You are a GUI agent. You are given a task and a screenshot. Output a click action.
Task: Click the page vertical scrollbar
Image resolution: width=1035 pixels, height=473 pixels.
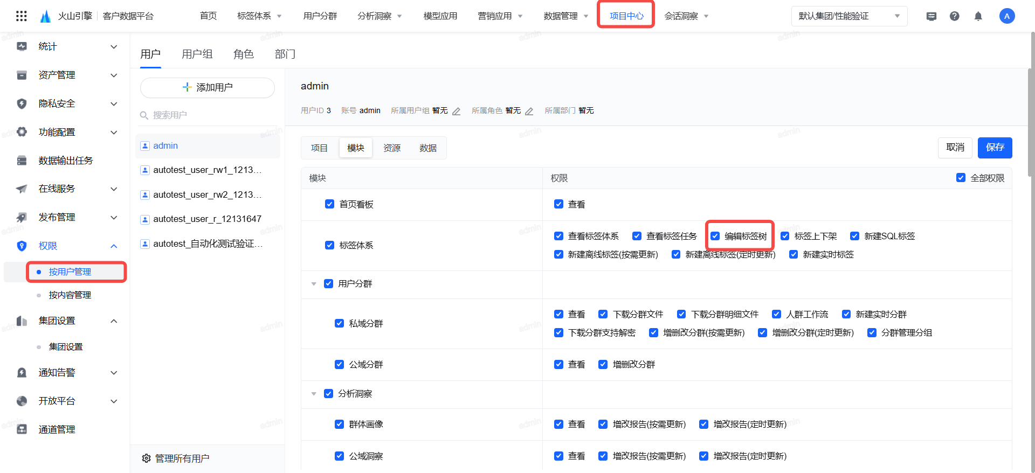pyautogui.click(x=1031, y=108)
